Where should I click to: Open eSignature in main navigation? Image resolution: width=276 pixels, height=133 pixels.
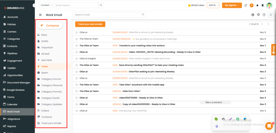point(12,119)
